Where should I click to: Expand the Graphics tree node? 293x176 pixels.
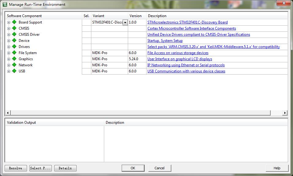click(9, 59)
